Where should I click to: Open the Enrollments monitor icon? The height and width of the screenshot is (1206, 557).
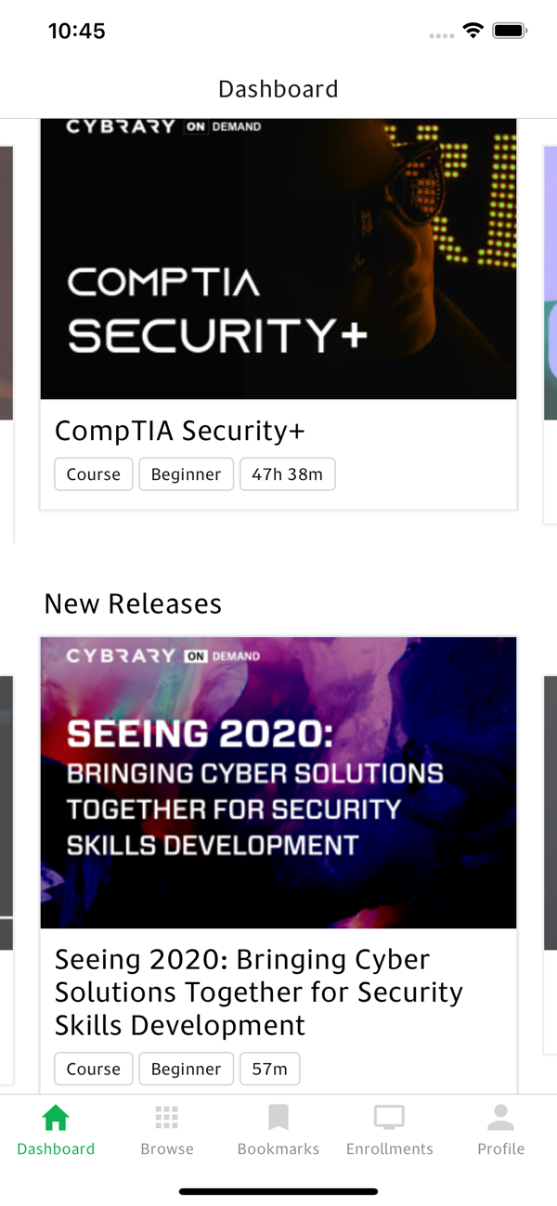(x=389, y=1117)
